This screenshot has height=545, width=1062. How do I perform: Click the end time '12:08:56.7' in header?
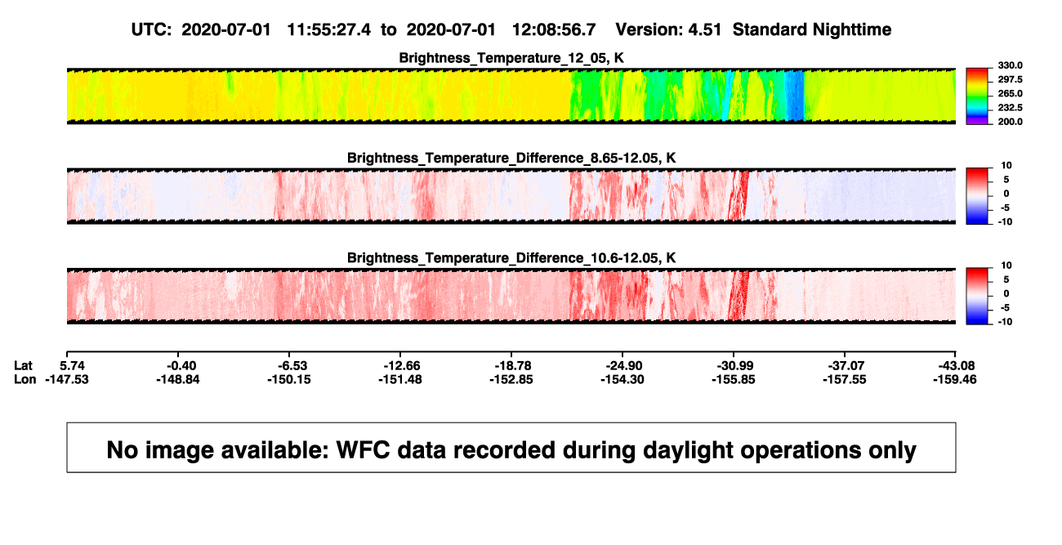point(554,29)
